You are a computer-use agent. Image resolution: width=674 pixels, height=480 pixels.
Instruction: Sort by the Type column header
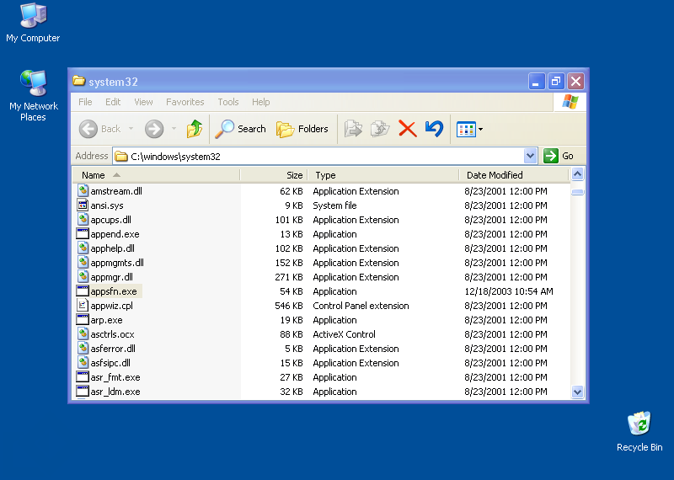click(x=383, y=175)
